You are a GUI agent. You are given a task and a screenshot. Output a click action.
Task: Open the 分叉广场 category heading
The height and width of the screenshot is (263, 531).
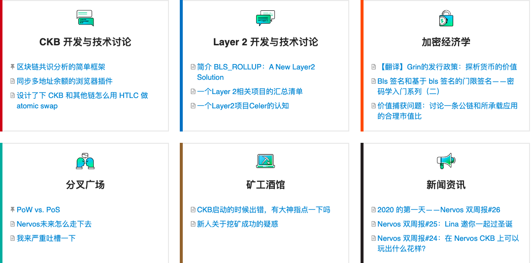85,185
